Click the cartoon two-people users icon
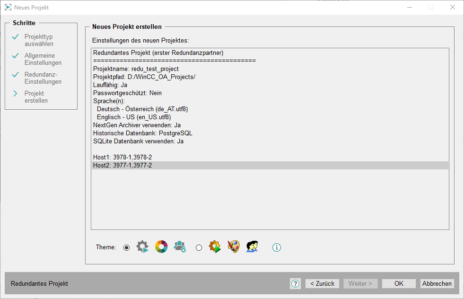The height and width of the screenshot is (299, 464). point(252,246)
